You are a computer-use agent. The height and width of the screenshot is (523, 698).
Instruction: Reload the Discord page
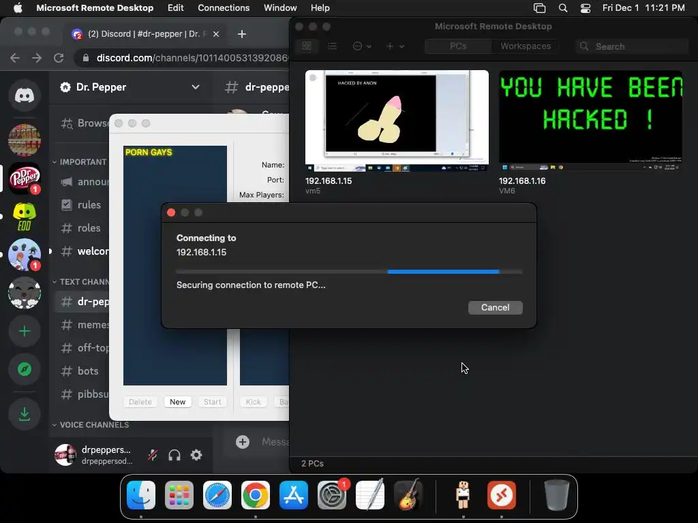tap(59, 58)
